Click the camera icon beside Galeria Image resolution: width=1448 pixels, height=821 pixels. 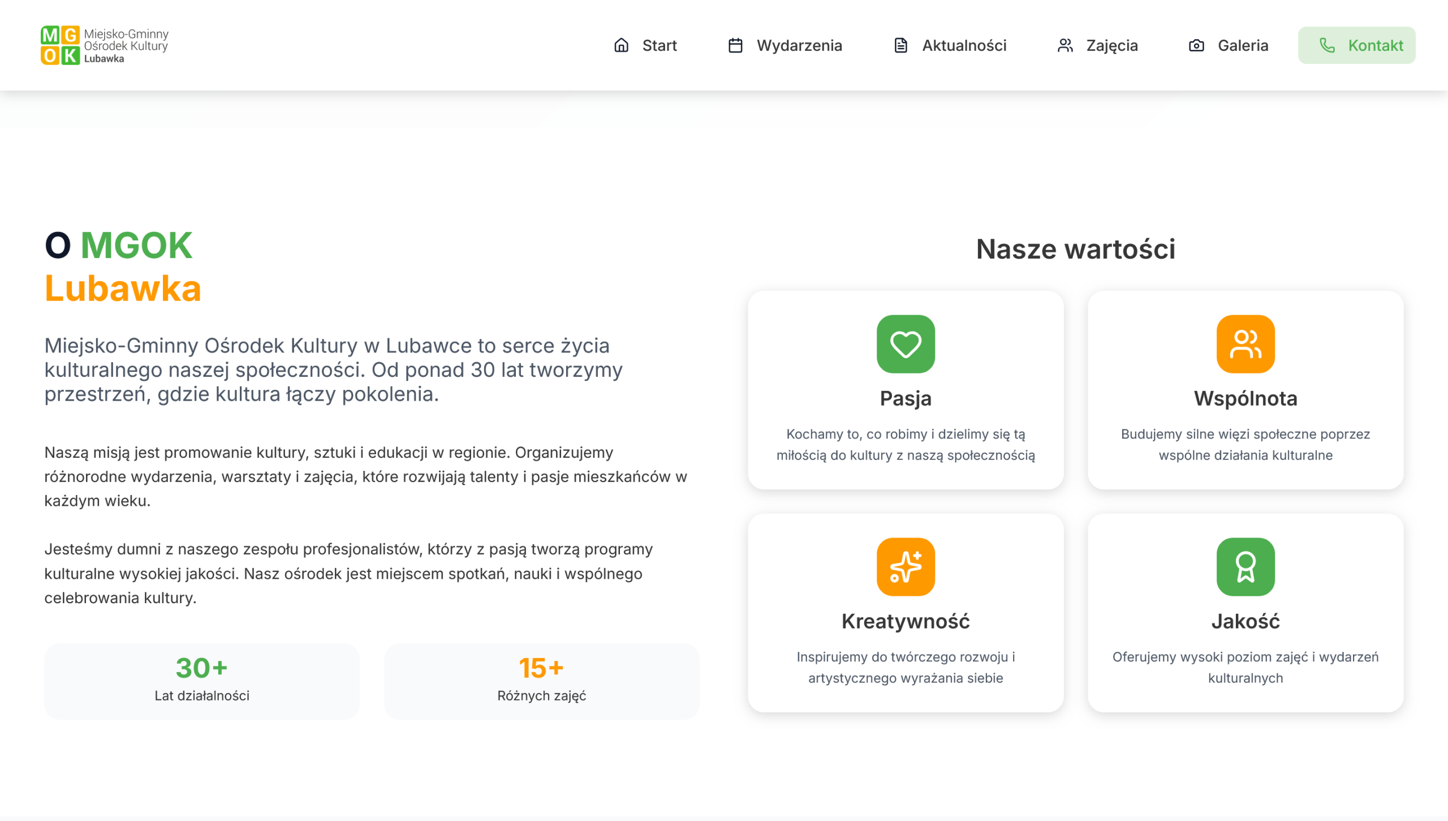click(x=1196, y=45)
